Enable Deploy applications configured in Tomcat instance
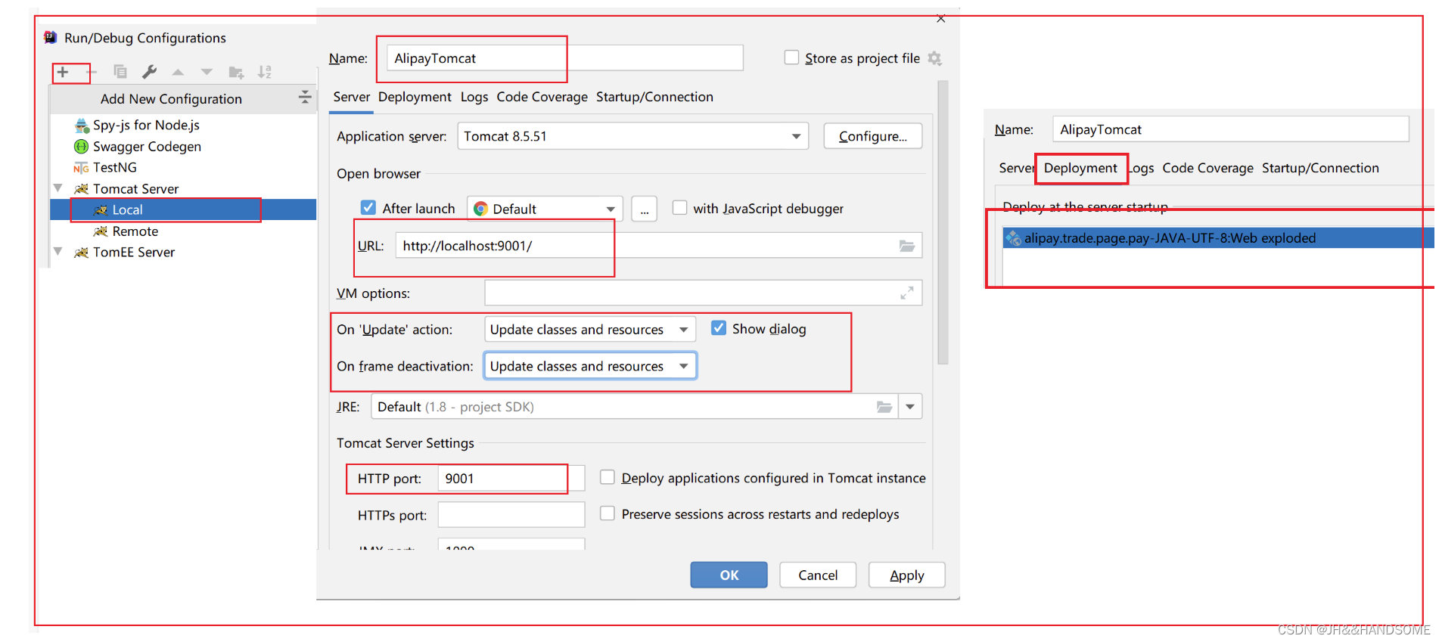Image resolution: width=1442 pixels, height=642 pixels. 607,477
